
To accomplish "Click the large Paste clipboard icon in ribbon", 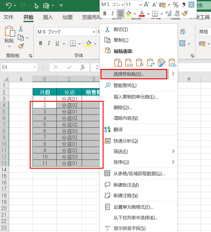I will [x=10, y=31].
